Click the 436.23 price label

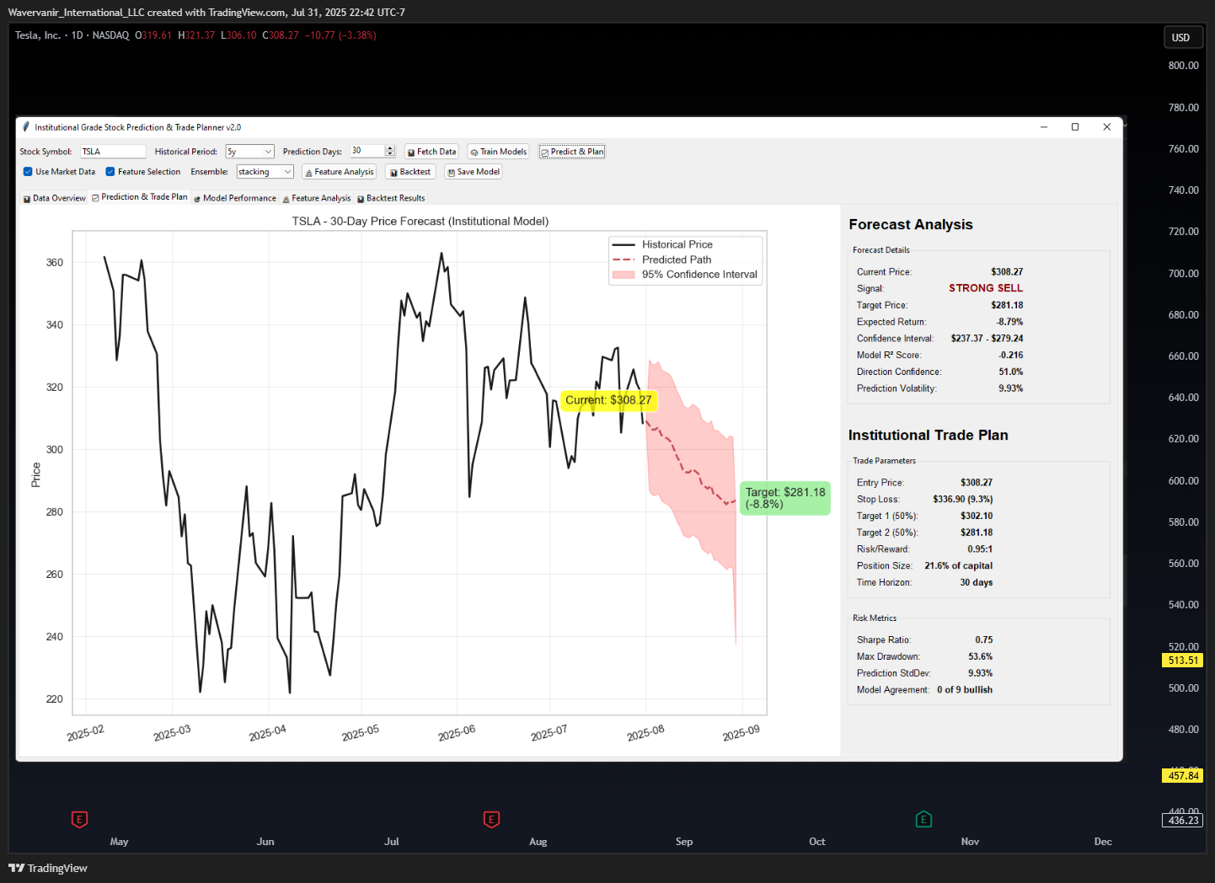[1183, 821]
